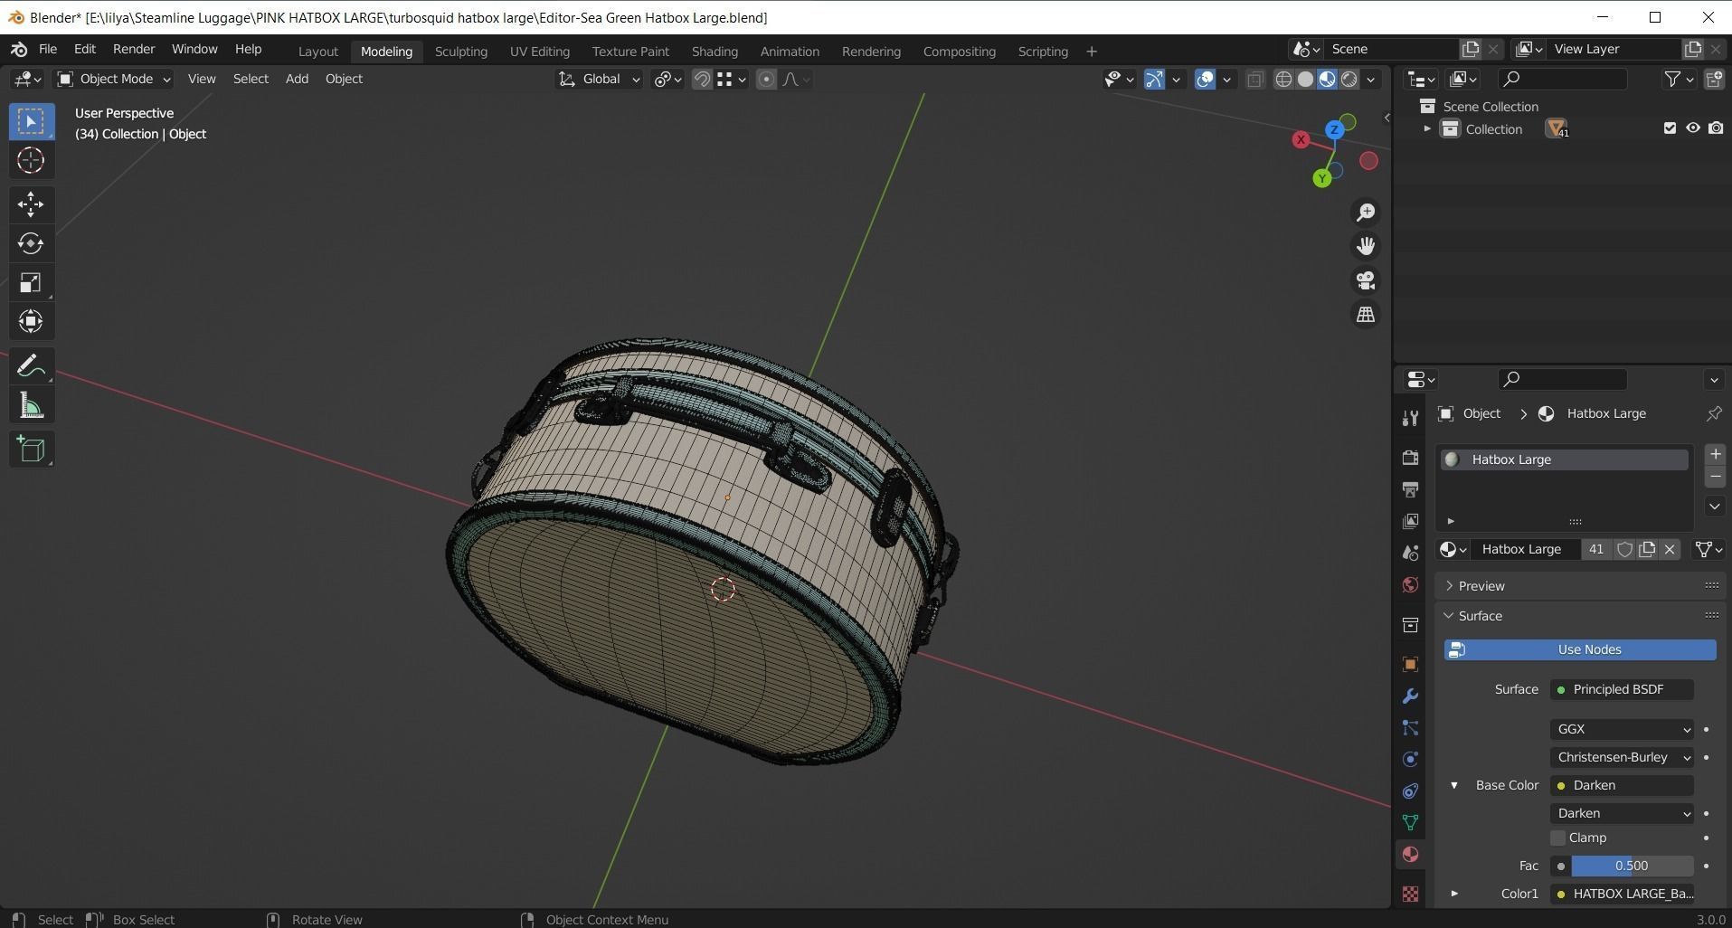Image resolution: width=1732 pixels, height=928 pixels.
Task: Switch to UV Editing workspace tab
Action: [540, 52]
